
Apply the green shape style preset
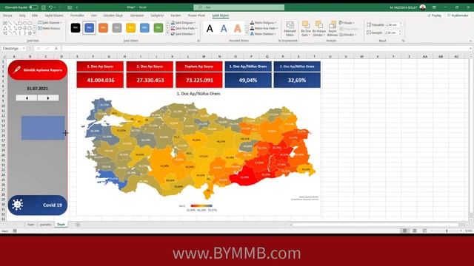[158, 28]
